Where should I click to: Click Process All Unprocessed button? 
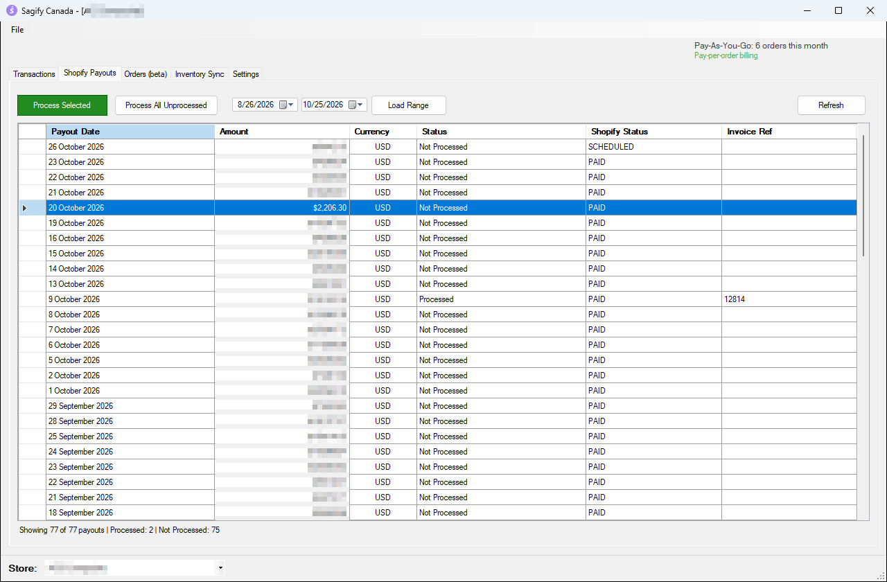pyautogui.click(x=166, y=105)
